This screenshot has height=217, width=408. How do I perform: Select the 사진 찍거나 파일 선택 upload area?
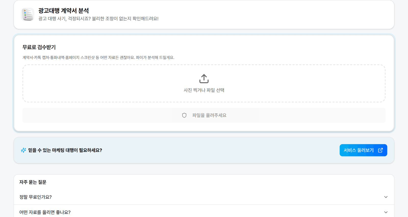(204, 83)
